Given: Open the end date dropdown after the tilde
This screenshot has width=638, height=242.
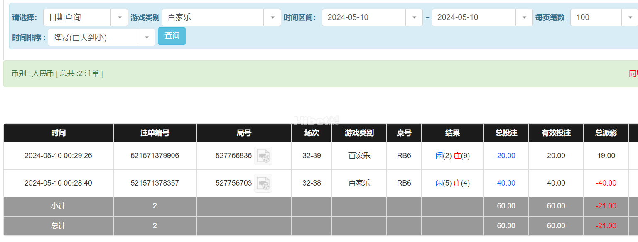Looking at the screenshot, I should pos(482,17).
